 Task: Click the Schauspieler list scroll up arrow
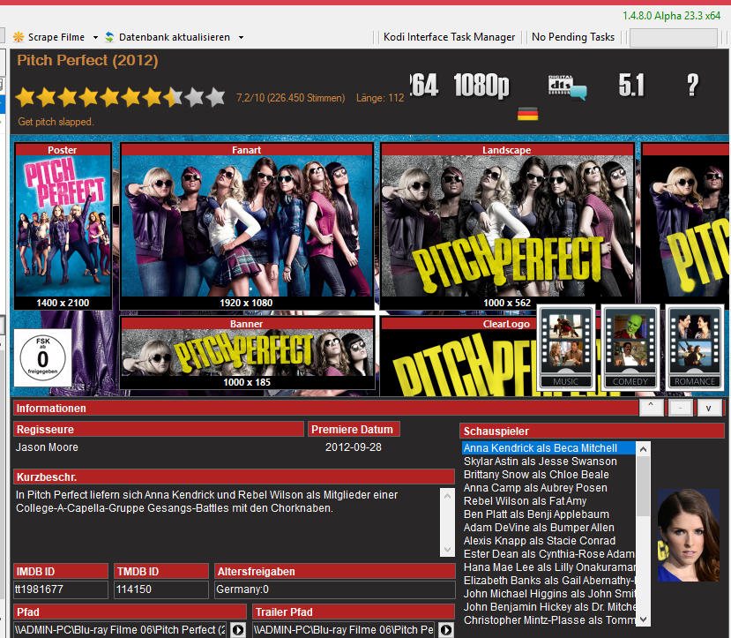click(x=643, y=449)
